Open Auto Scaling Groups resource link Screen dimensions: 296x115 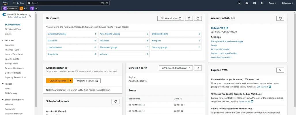pos(110,34)
